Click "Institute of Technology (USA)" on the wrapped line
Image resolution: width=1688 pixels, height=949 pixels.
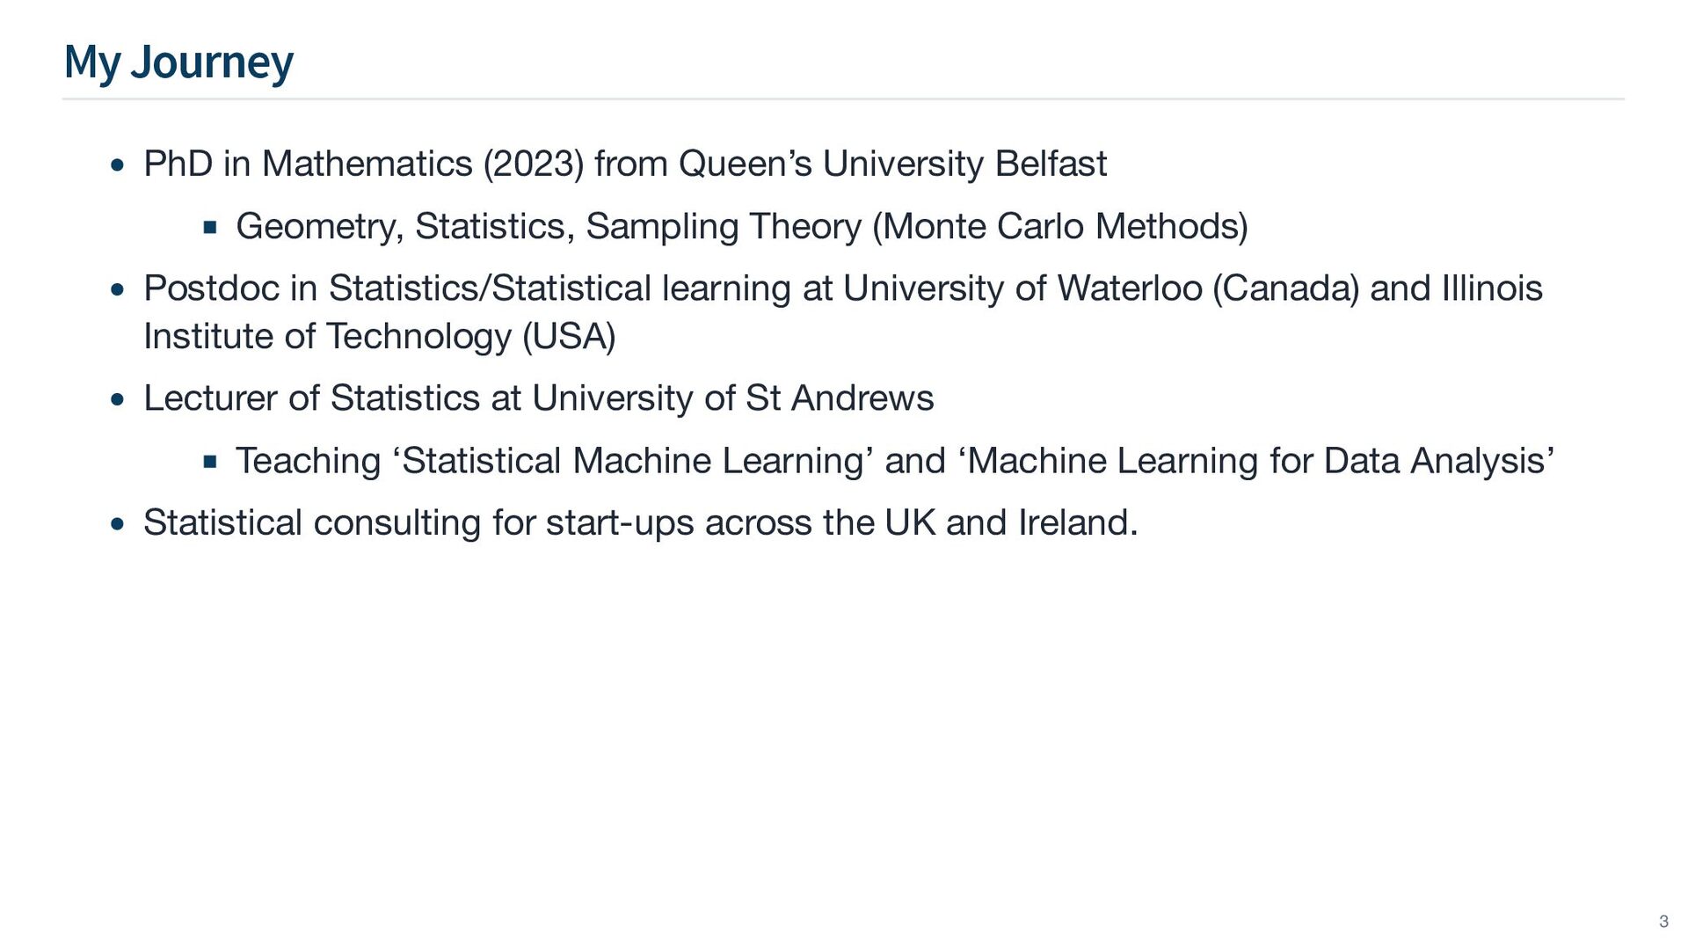379,337
